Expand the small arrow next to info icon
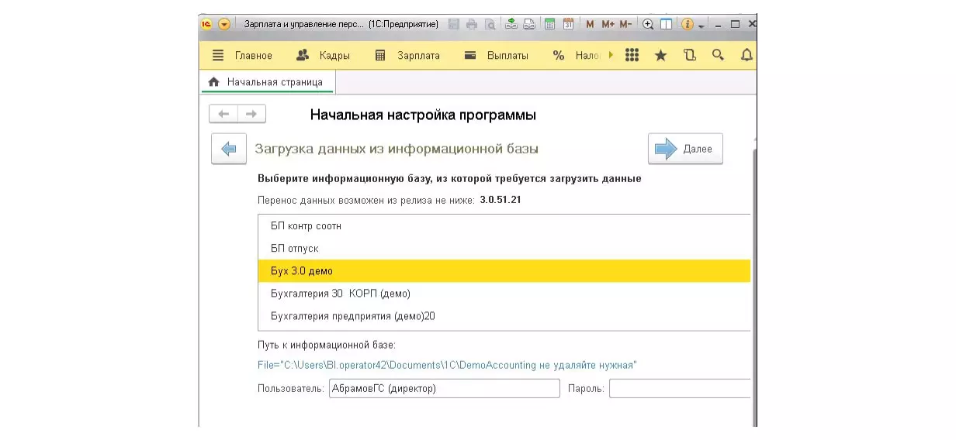Viewport: 956px width, 440px height. pos(701,26)
